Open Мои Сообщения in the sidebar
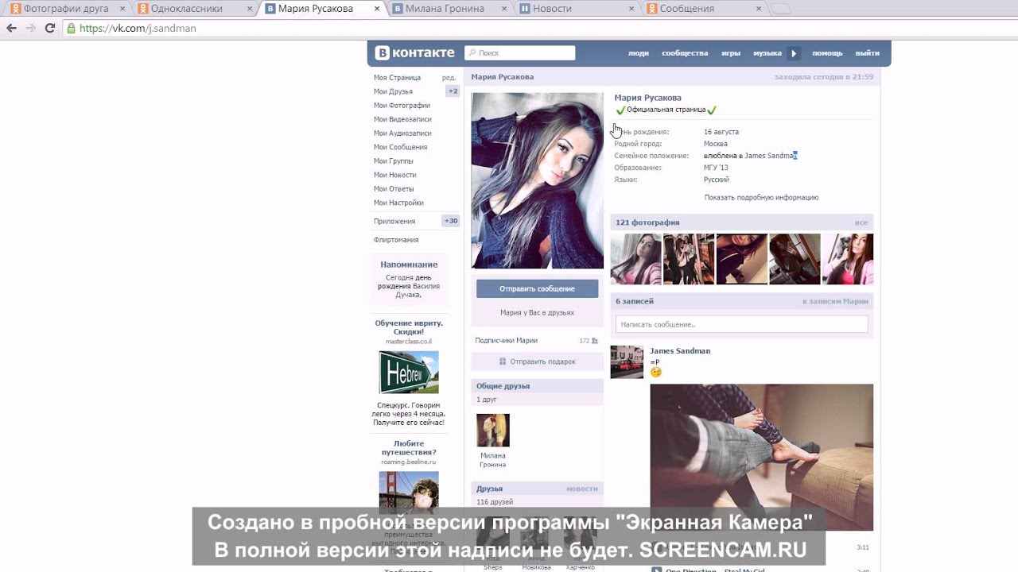The height and width of the screenshot is (572, 1018). pyautogui.click(x=400, y=147)
